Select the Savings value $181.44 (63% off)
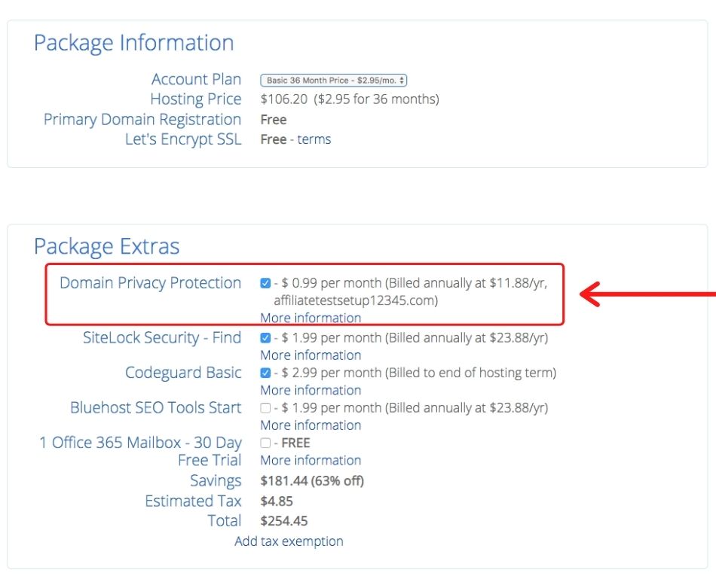Screen dimensions: 716x582 pyautogui.click(x=312, y=481)
